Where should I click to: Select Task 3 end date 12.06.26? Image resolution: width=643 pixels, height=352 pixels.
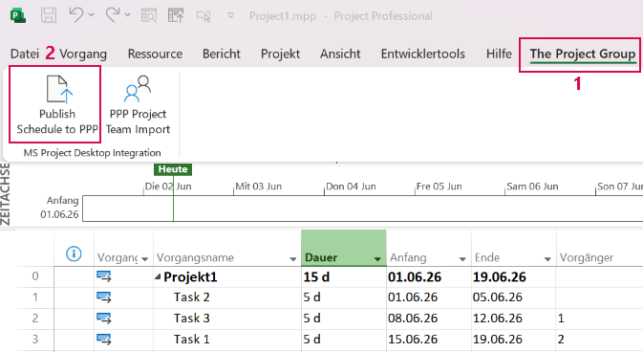[x=514, y=319]
